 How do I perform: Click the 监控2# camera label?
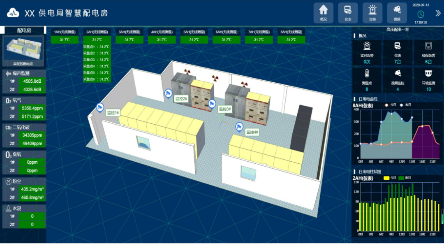(181, 98)
